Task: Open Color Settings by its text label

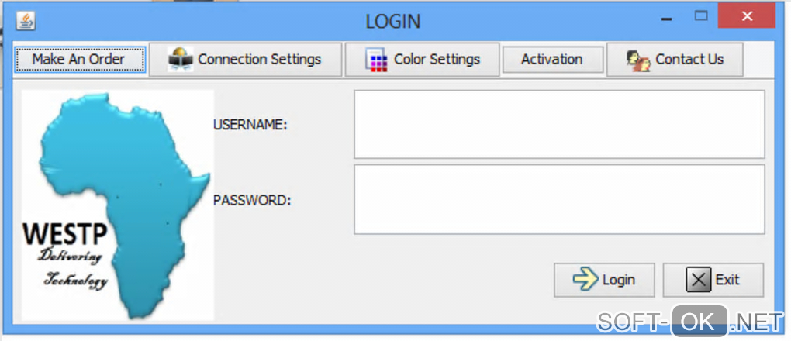Action: [437, 59]
